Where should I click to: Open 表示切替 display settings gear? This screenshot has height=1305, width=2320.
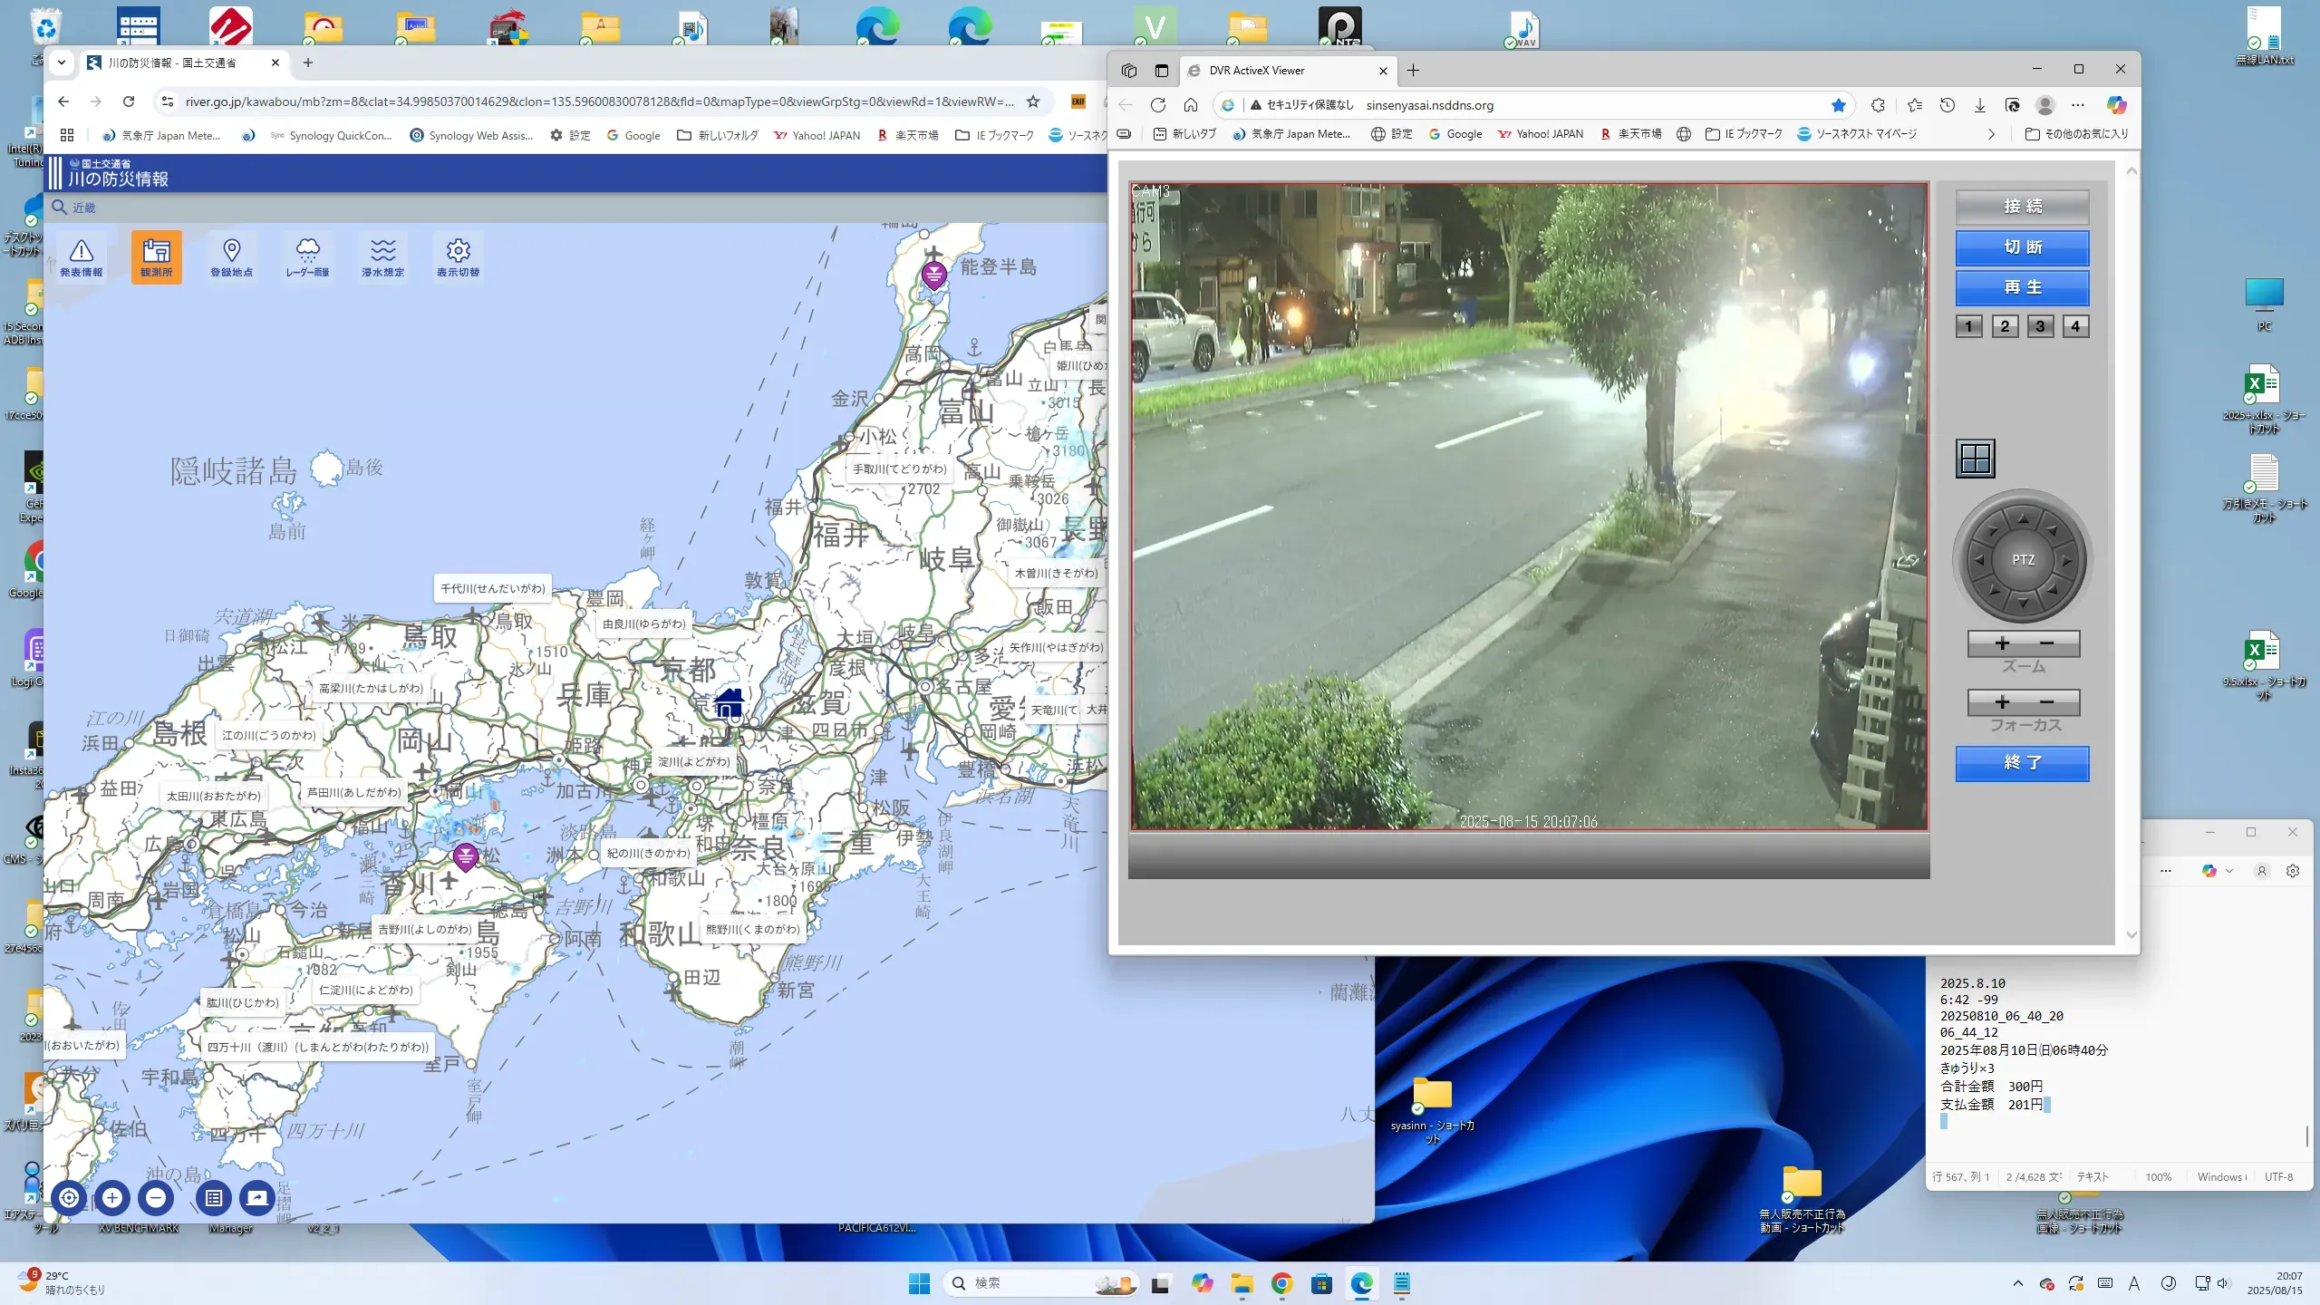coord(458,257)
